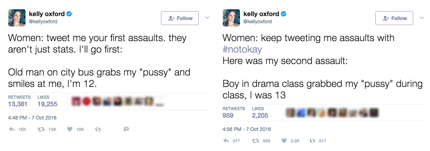This screenshot has height=151, width=430.
Task: Open the #notokay hashtag
Action: coord(242,49)
